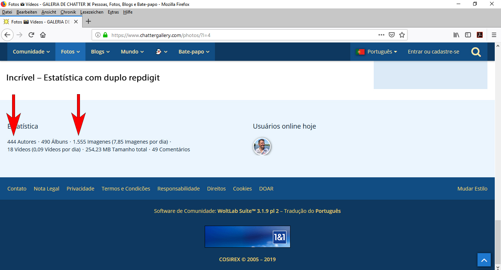
Task: Bookmark this page with the star icon
Action: point(402,35)
